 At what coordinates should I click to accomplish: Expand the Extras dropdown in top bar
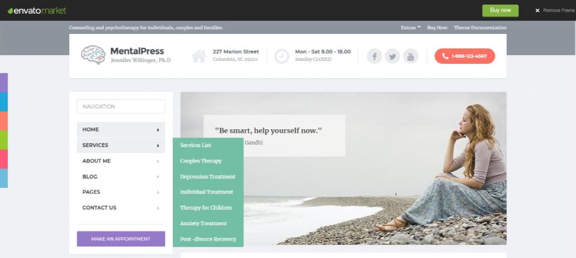click(411, 28)
